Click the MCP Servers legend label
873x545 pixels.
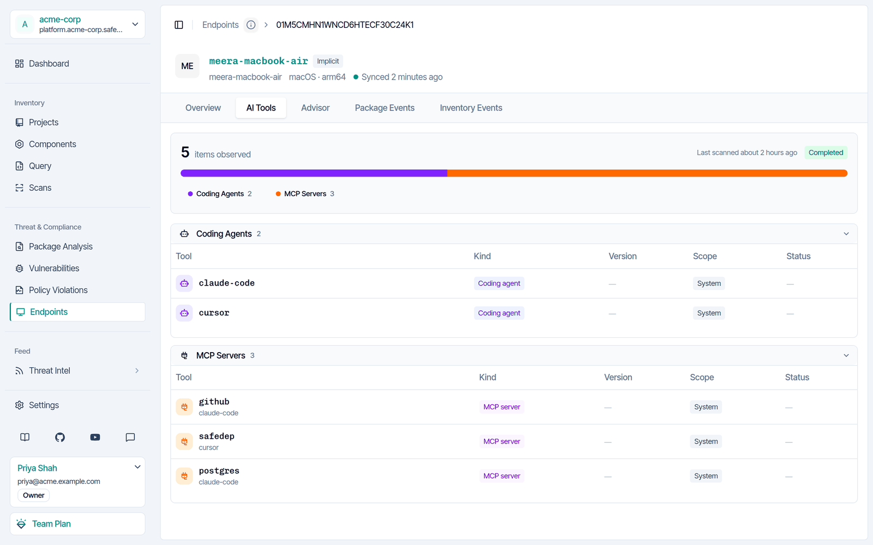tap(305, 193)
